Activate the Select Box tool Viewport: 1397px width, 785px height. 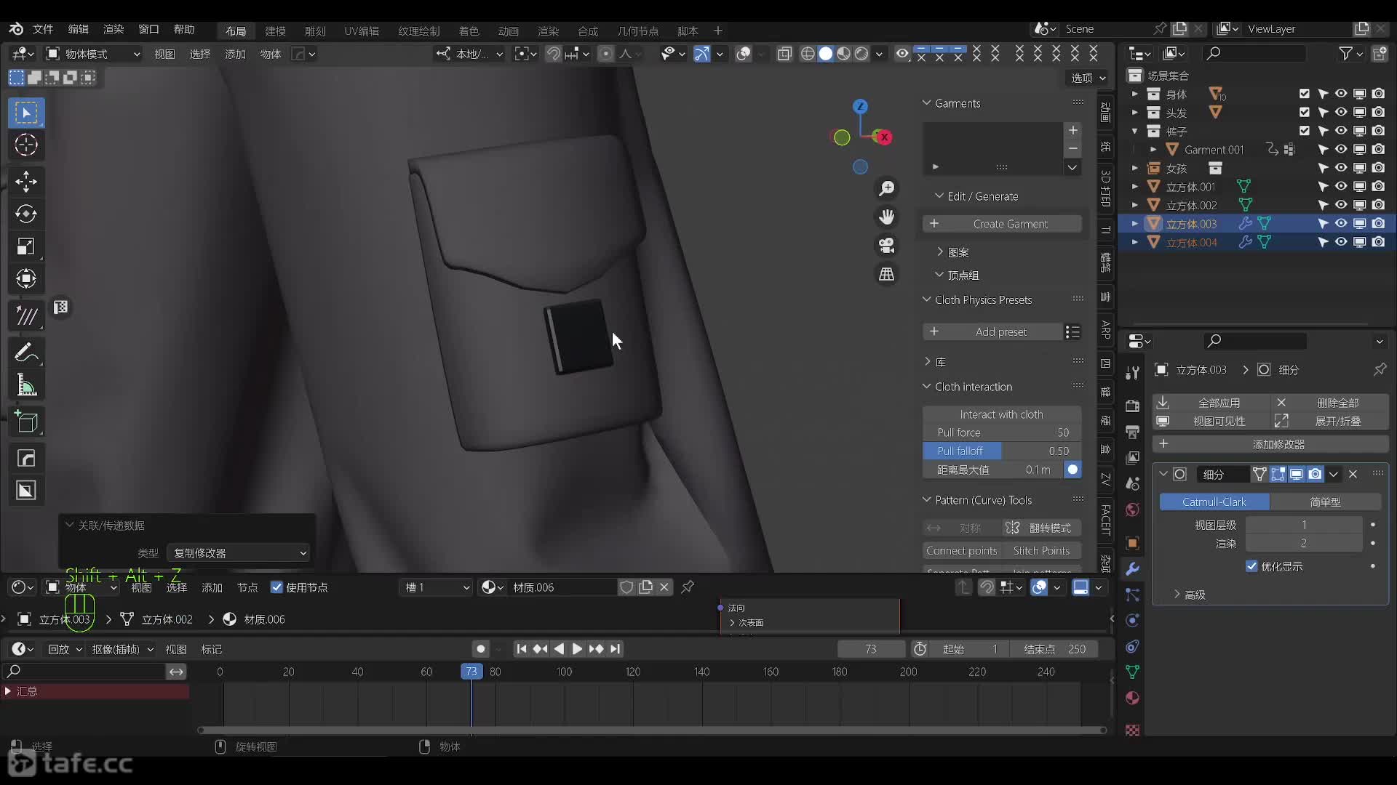(26, 113)
